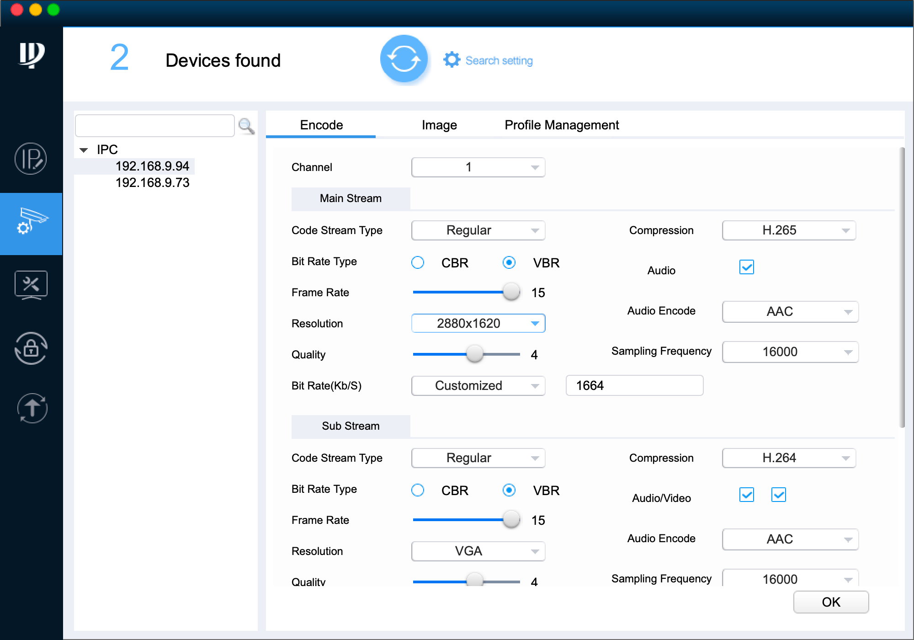
Task: Select device 192.168.9.94
Action: click(152, 166)
